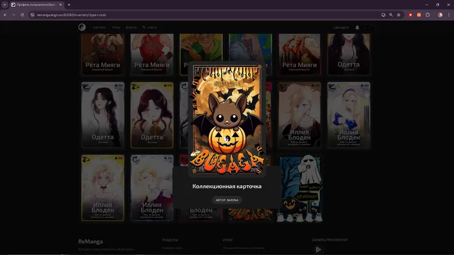Click the address bar URL
Screen dimensions: 454x255
click(72, 15)
